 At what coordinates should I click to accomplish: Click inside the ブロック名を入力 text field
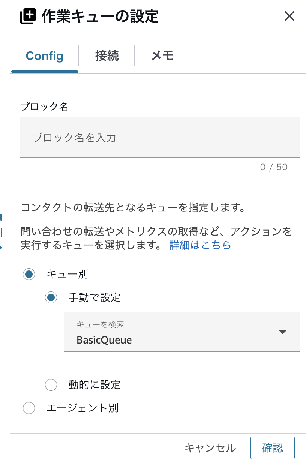point(160,137)
